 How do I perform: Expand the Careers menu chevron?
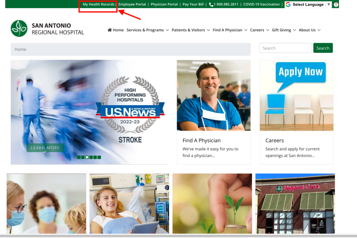click(x=267, y=30)
